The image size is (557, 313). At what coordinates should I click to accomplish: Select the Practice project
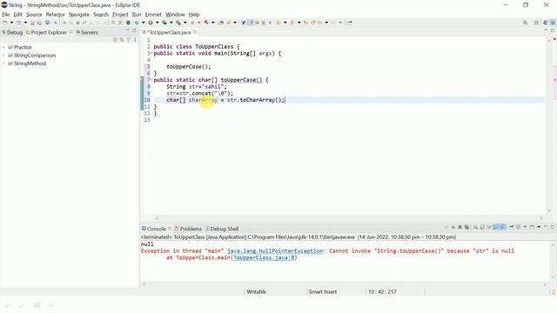23,47
